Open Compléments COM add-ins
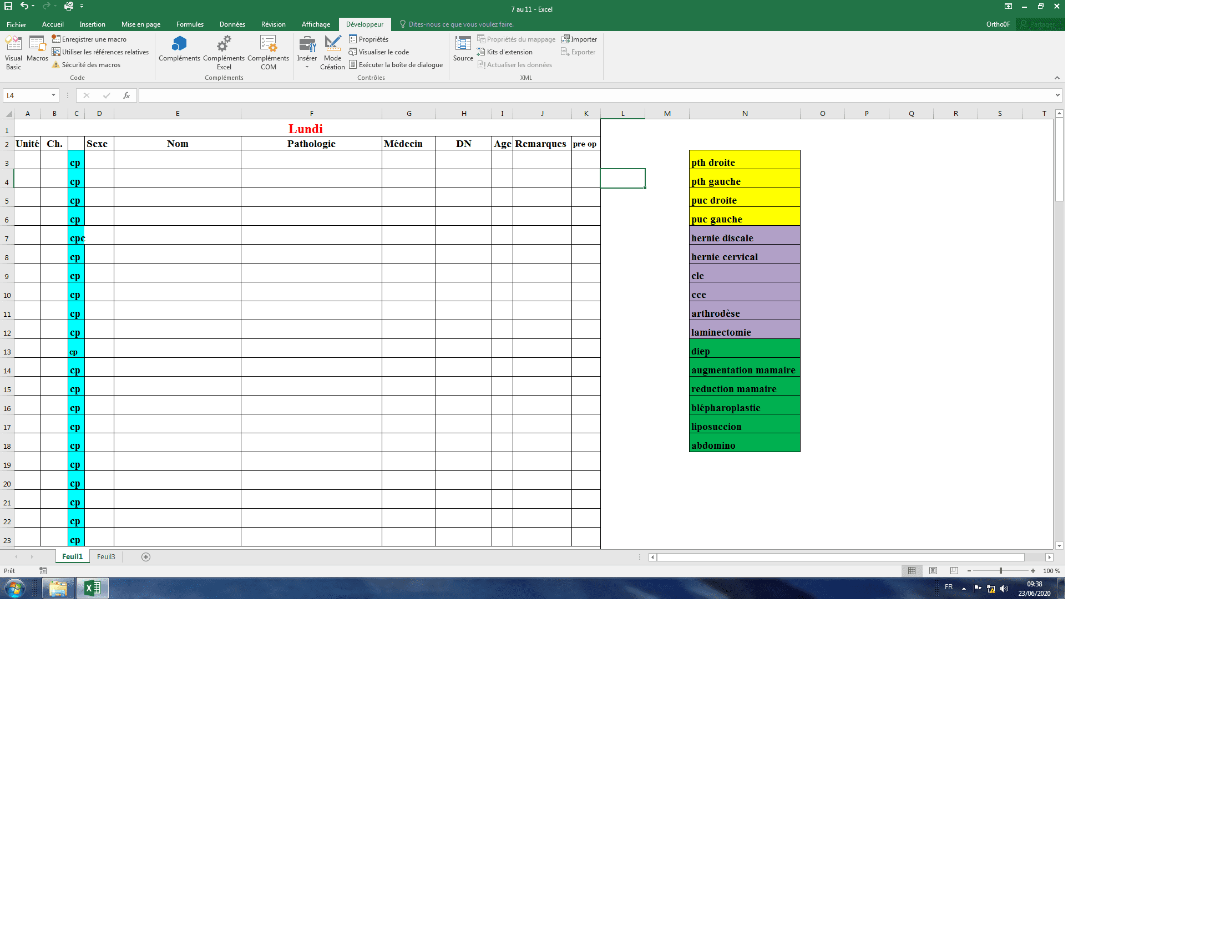Screen dimensions: 1225x932 (x=268, y=52)
